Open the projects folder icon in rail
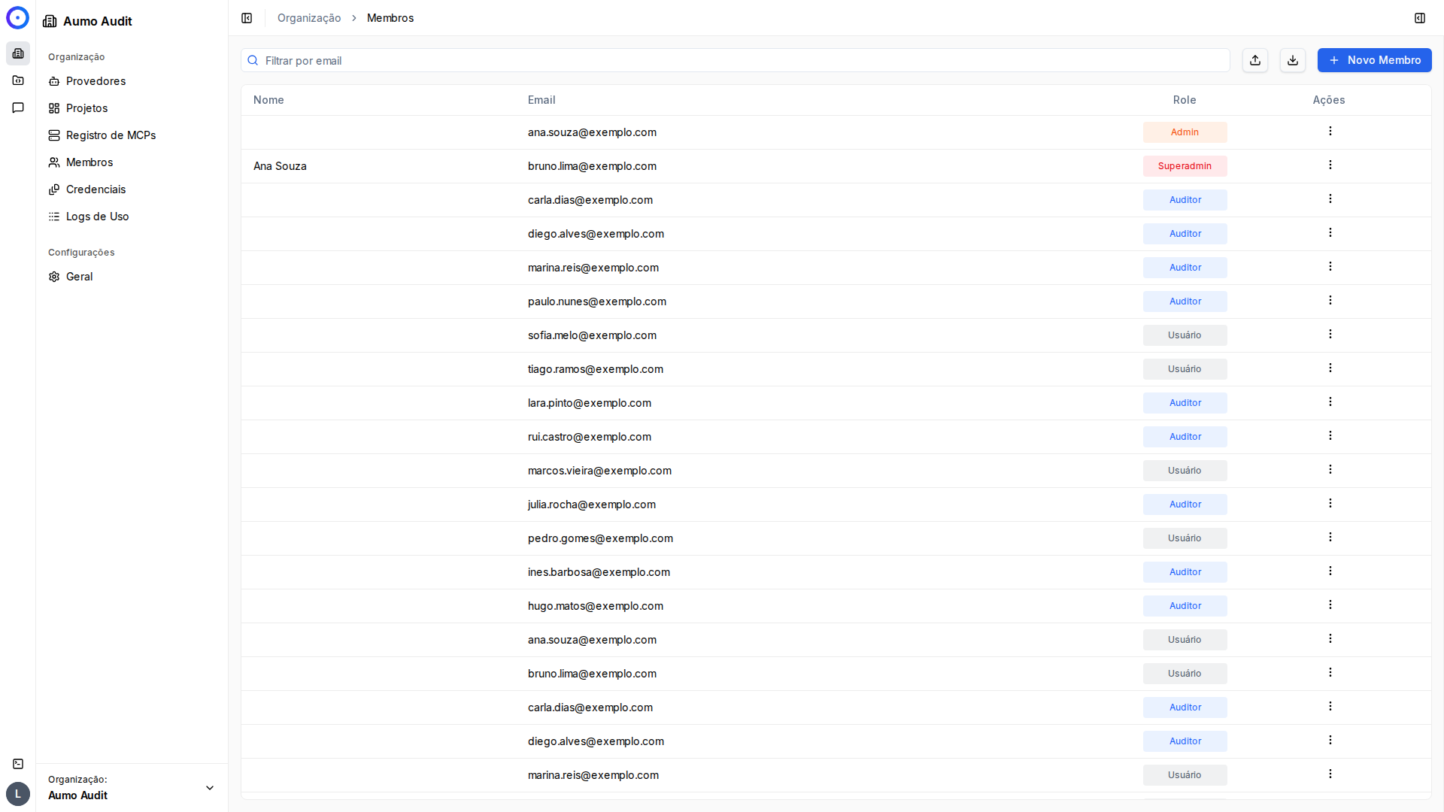 click(18, 80)
